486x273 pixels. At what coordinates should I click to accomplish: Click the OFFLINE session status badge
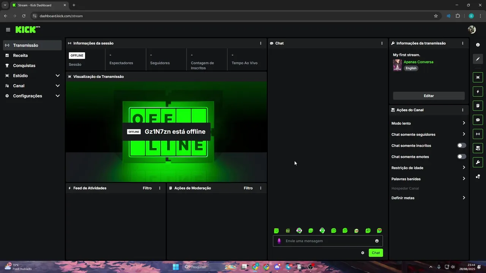click(77, 55)
